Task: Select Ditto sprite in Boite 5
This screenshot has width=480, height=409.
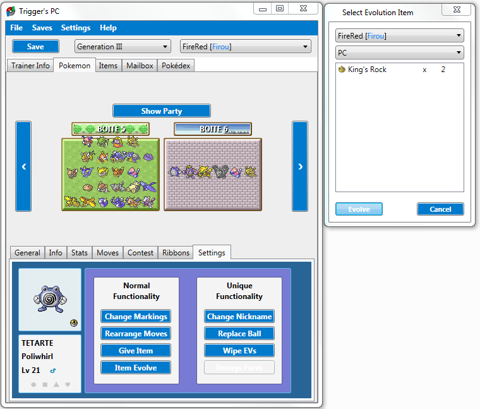Action: point(148,157)
